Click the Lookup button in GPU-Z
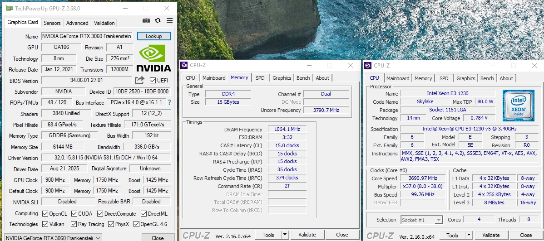The image size is (544, 241). 153,36
